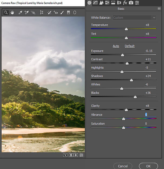Click the Exposure slider handle
164x169 pixels.
pos(122,55)
